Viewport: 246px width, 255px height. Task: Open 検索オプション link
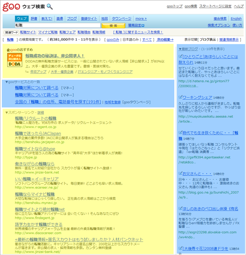pyautogui.click(x=219, y=25)
